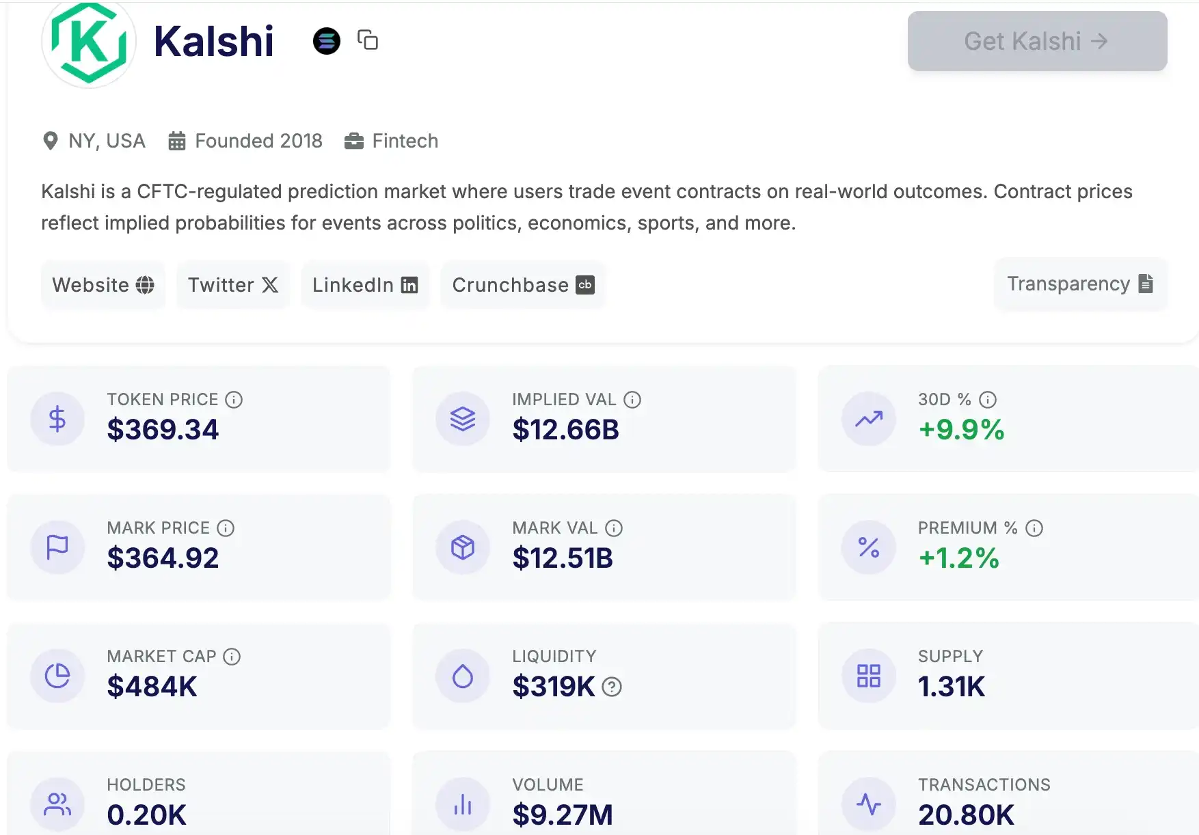Click the info icon next to 30D %
The image size is (1199, 835).
(x=988, y=400)
